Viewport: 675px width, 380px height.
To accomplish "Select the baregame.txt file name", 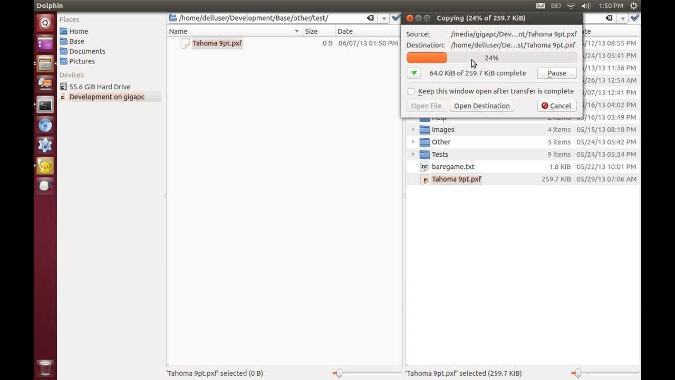I will coord(453,167).
